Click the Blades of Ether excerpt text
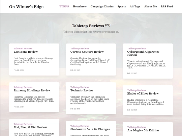 click(146, 102)
